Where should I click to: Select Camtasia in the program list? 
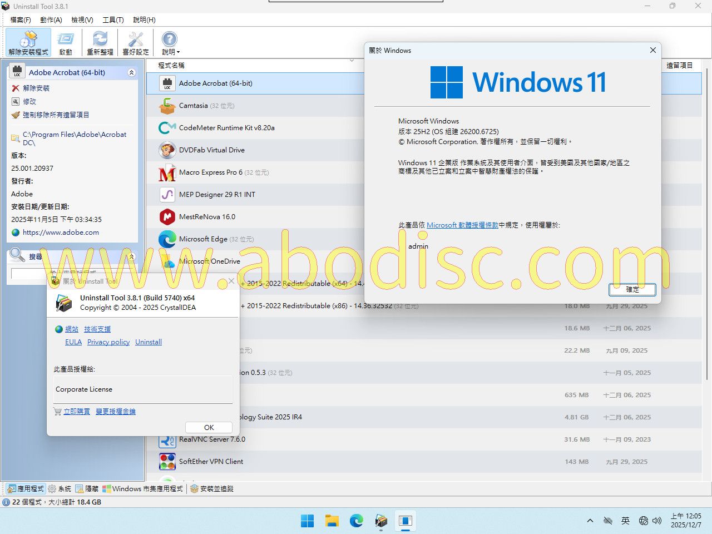193,106
